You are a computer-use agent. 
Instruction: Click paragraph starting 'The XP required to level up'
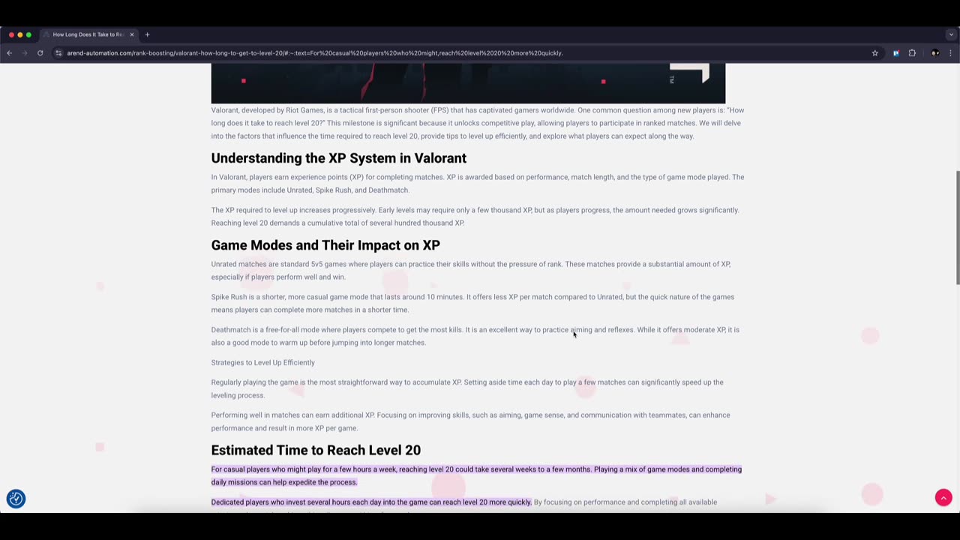pos(475,216)
